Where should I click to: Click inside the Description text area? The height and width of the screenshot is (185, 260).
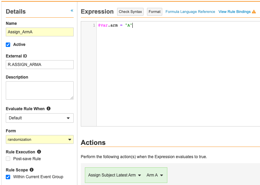pyautogui.click(x=40, y=90)
